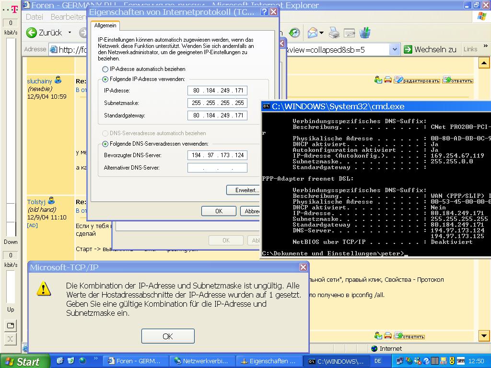The width and height of the screenshot is (491, 368).
Task: Click the green Zurück back arrow
Action: point(32,33)
